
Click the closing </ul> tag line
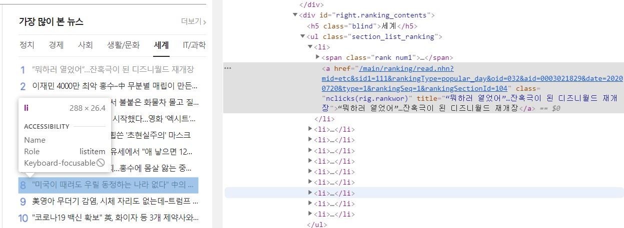[x=317, y=225]
